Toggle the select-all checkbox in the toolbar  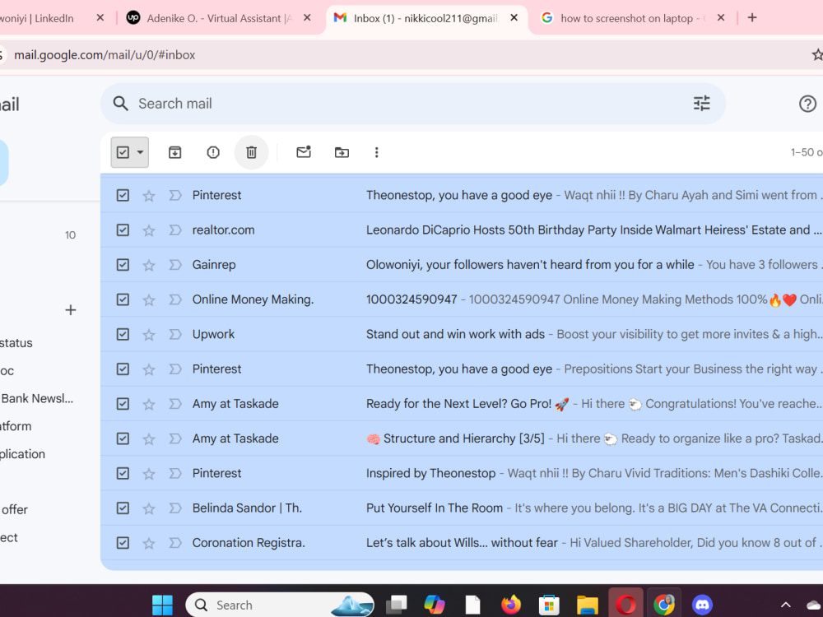click(123, 152)
